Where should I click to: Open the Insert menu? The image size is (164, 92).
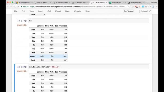click(x=40, y=11)
